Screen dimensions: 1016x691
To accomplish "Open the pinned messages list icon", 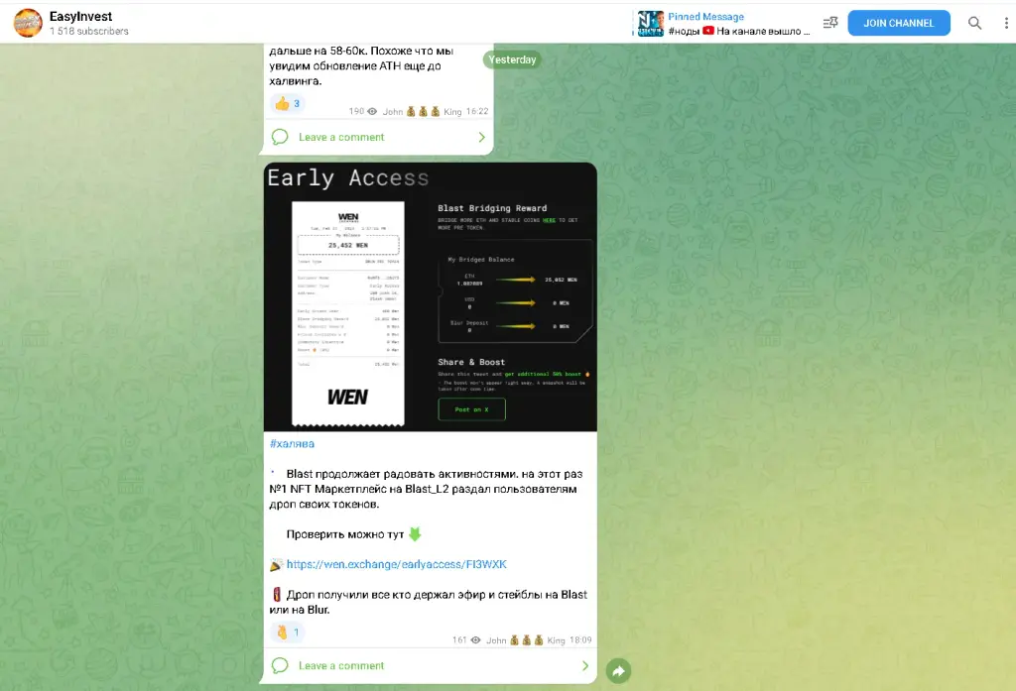I will click(x=830, y=24).
